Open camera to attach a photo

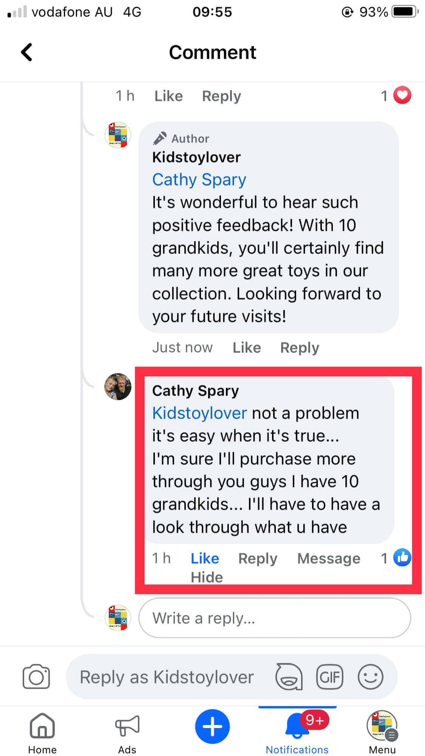click(36, 677)
